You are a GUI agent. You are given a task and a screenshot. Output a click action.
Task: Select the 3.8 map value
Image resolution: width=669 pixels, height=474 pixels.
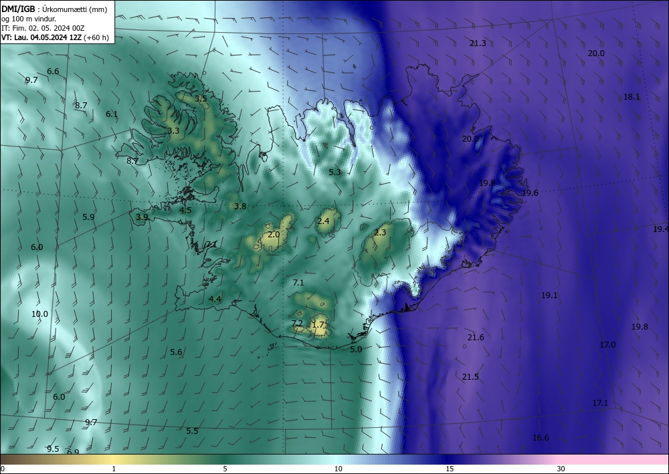240,207
